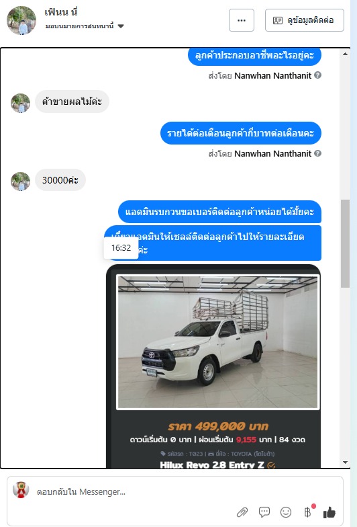Click the help icon beside second Nanwhan Nanthanit
Screen dimensions: 357x527
tap(318, 153)
